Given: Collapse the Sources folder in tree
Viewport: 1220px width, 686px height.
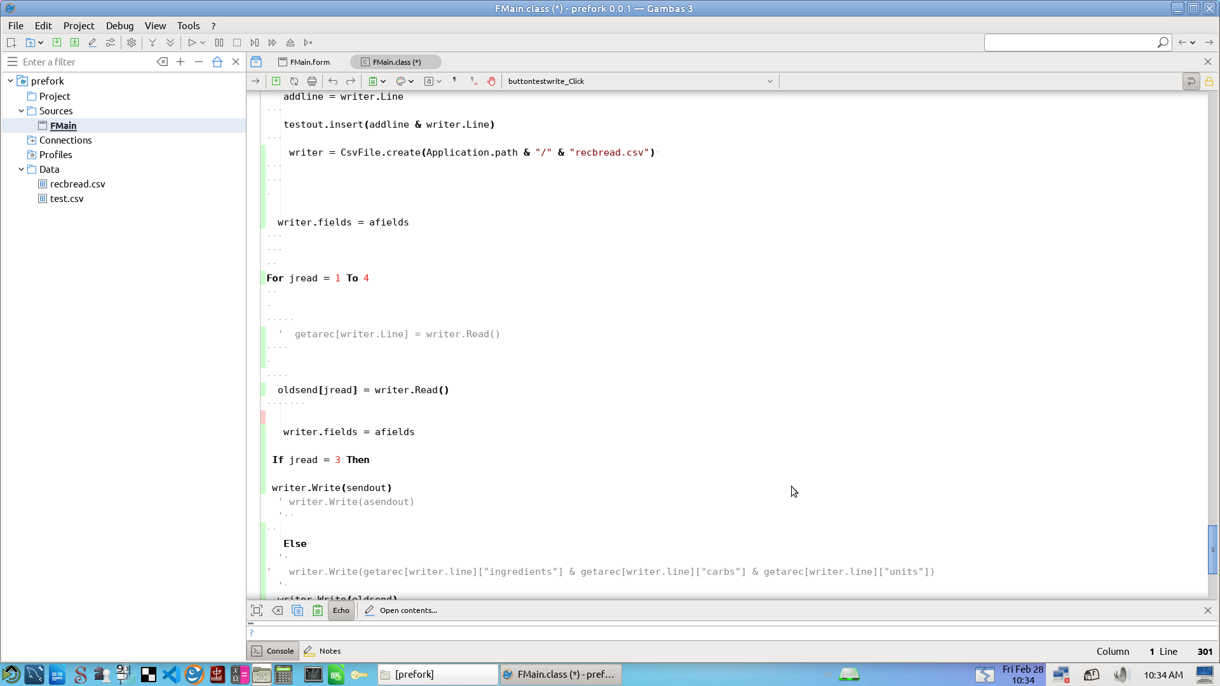Looking at the screenshot, I should click(x=22, y=111).
